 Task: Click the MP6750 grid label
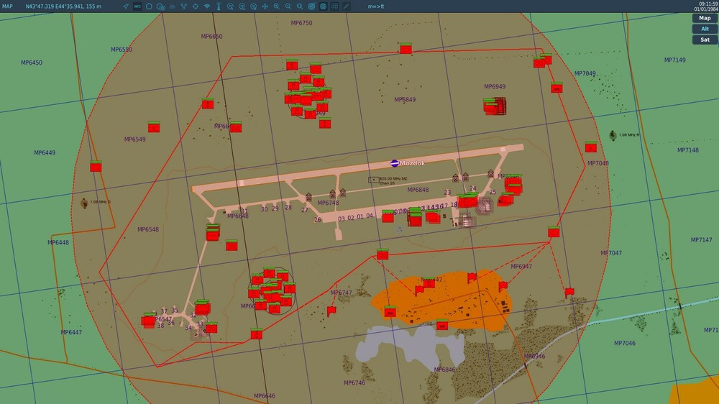[x=302, y=23]
